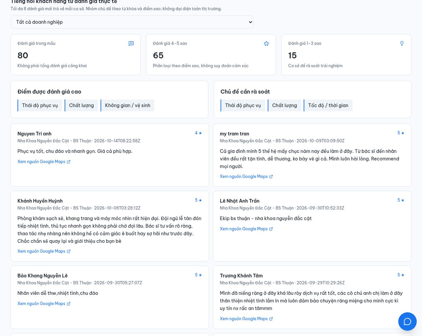This screenshot has height=336, width=422.
Task: Click the 4-star rating on Nguyen Tri anh review
Action: [x=198, y=133]
